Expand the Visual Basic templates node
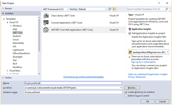Viewport: 172px width, 105px height. [7, 71]
